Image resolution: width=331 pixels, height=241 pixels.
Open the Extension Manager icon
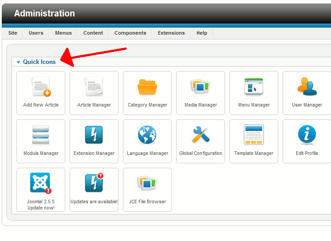[94, 135]
